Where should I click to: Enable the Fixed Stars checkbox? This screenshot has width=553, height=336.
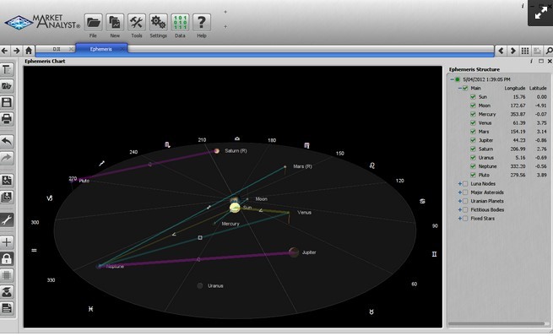[465, 219]
